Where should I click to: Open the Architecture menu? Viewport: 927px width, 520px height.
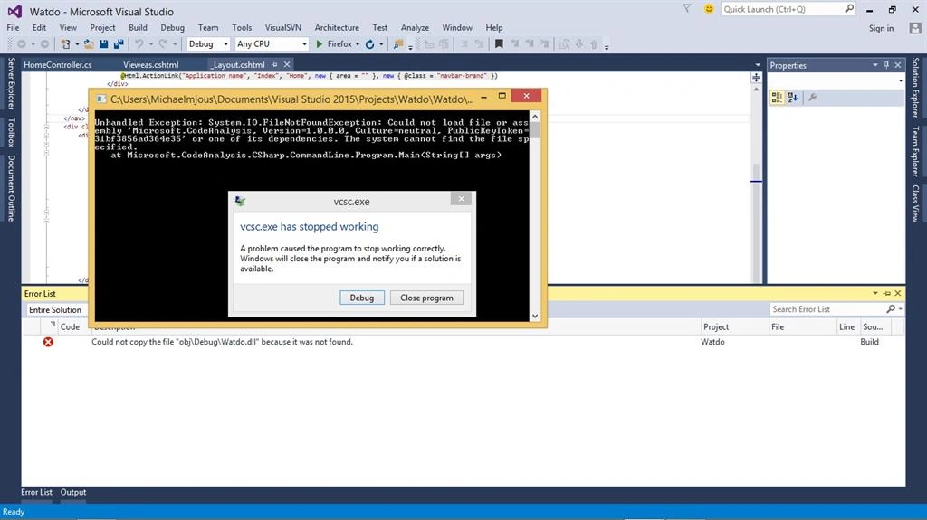pyautogui.click(x=337, y=28)
